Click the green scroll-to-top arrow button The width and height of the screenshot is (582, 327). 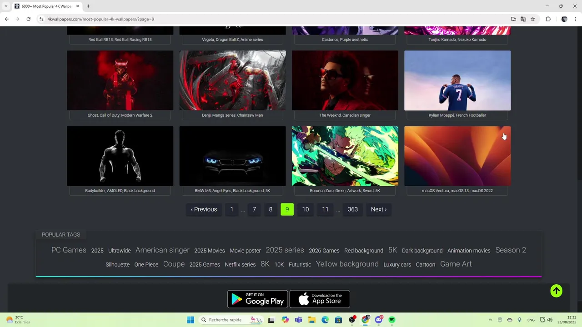pos(557,291)
